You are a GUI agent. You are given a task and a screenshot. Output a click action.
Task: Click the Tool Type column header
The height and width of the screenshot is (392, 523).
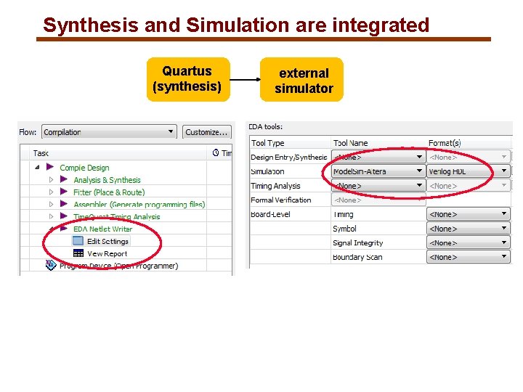pyautogui.click(x=267, y=143)
